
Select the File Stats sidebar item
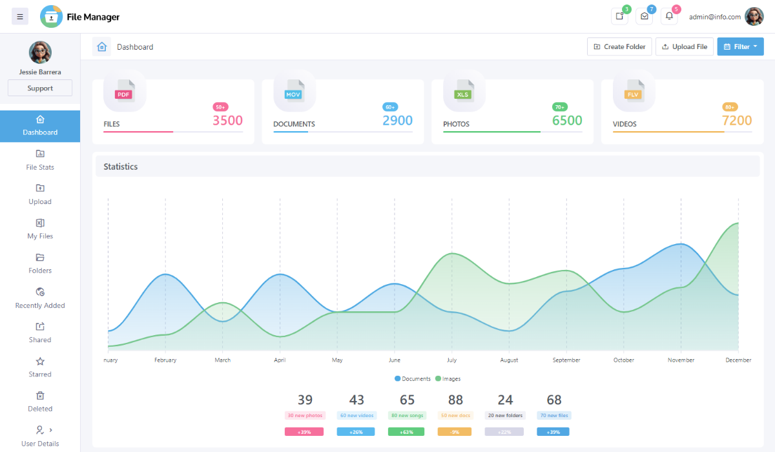[39, 160]
